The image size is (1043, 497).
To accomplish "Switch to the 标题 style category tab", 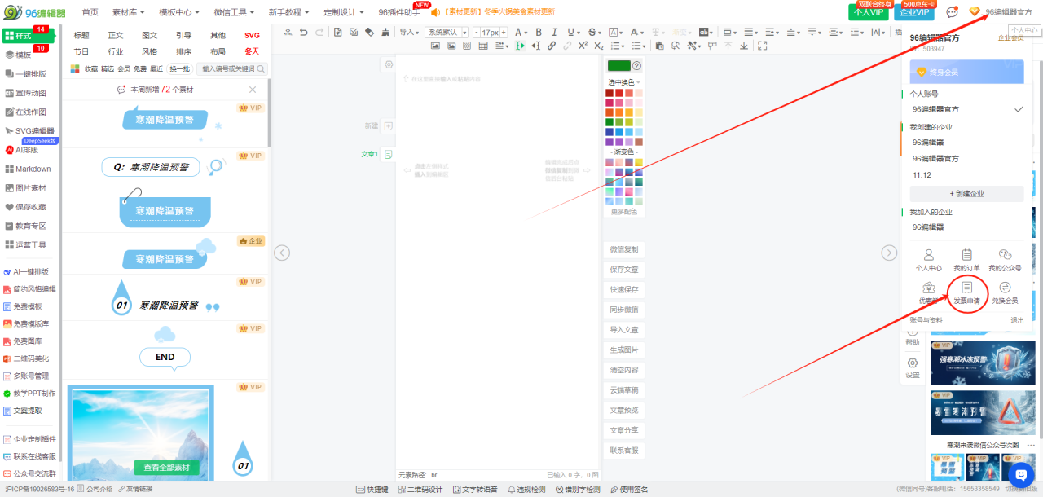I will coord(81,35).
